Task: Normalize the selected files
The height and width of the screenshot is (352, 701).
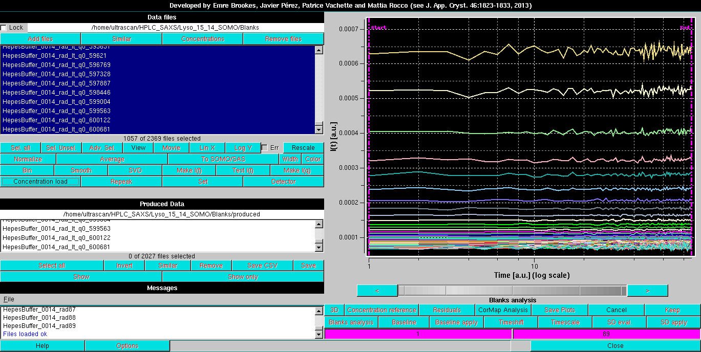Action: tap(28, 159)
